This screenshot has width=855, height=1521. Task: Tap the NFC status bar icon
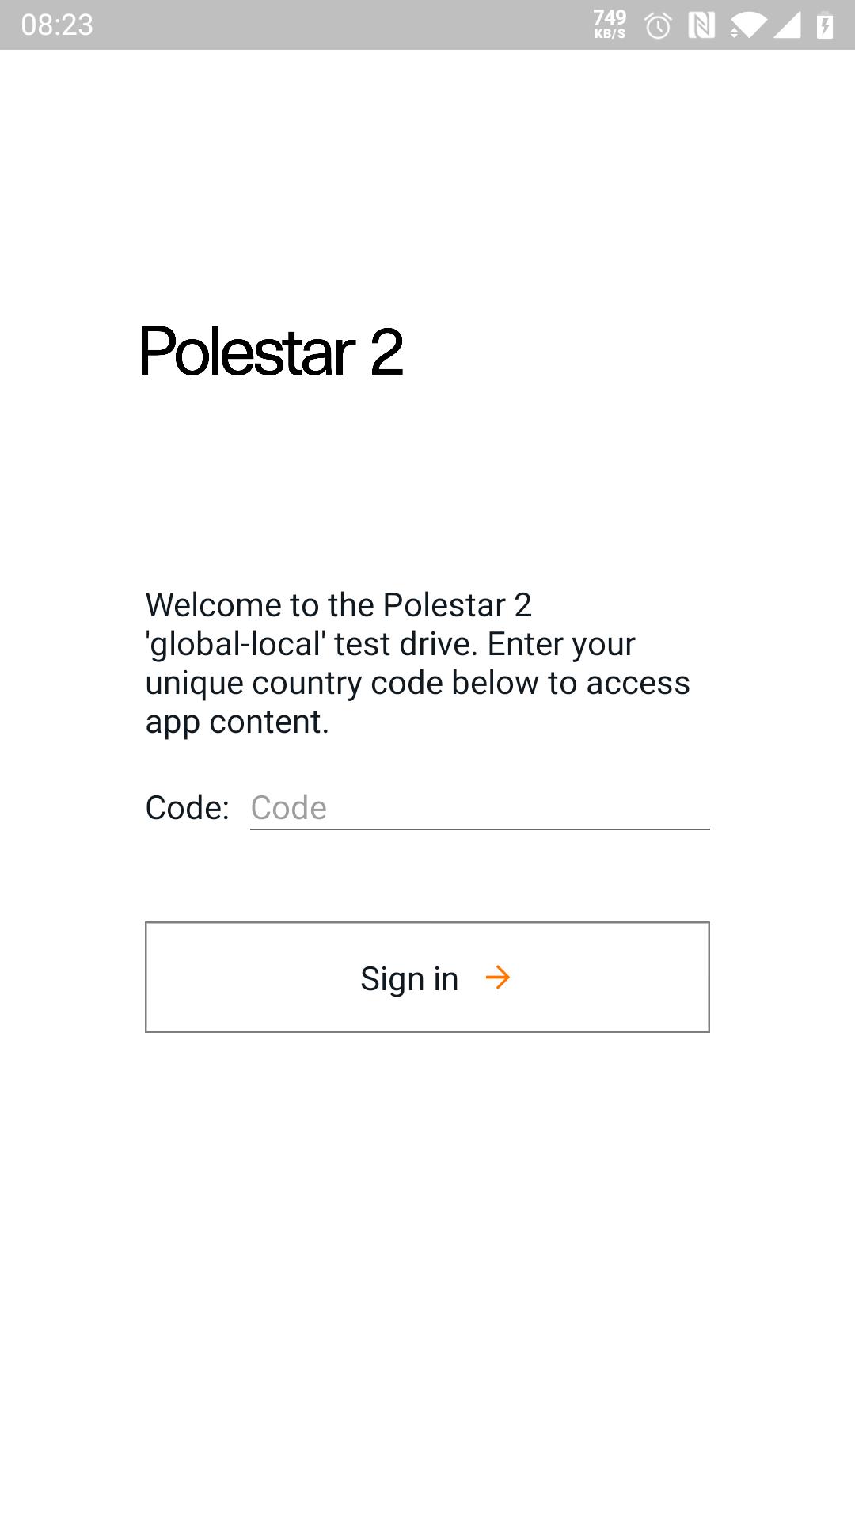pyautogui.click(x=701, y=25)
